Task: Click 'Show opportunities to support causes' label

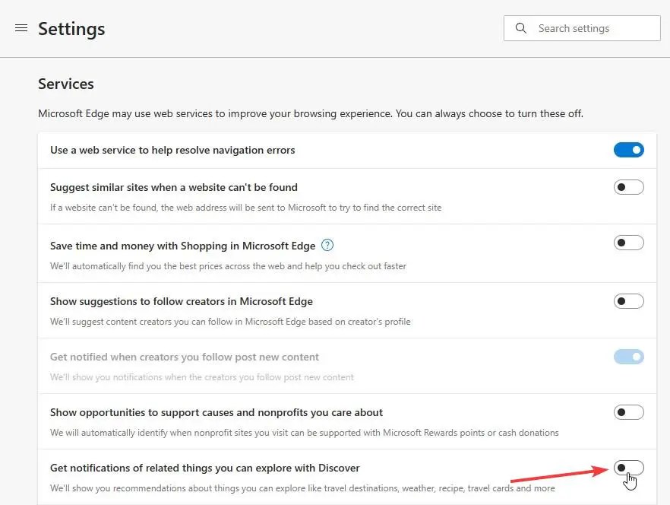Action: [x=216, y=412]
